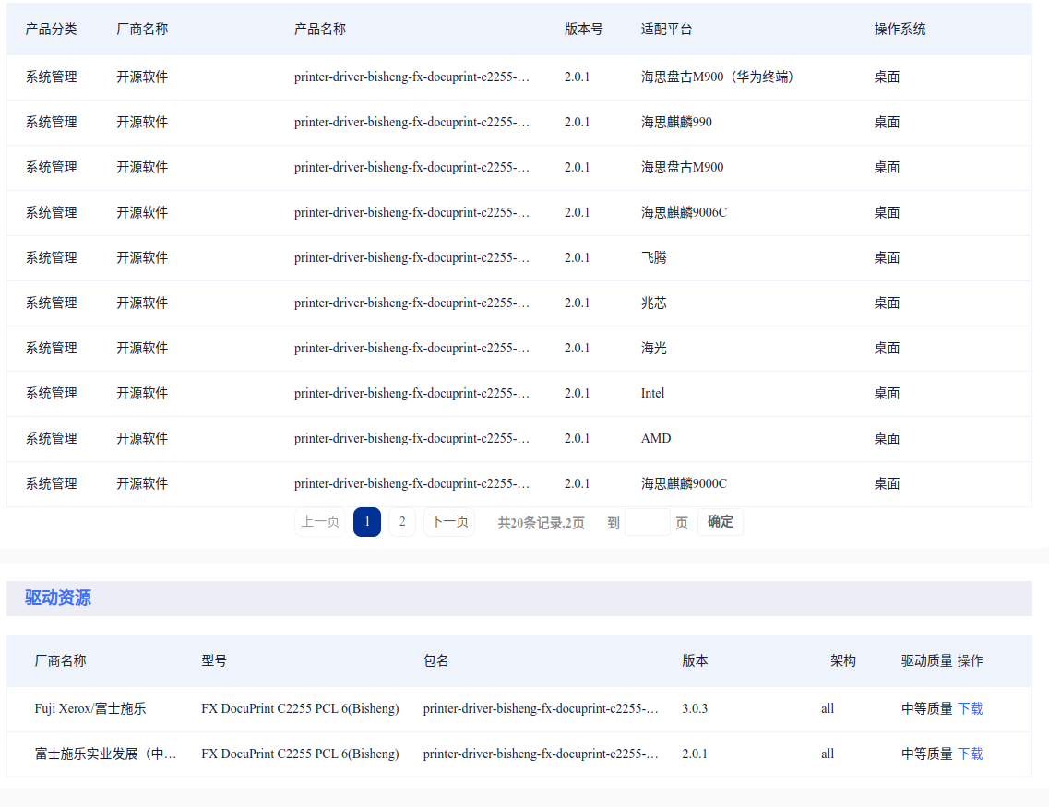Click 系统管理 category in 兆芯 row
The image size is (1049, 807).
[52, 303]
